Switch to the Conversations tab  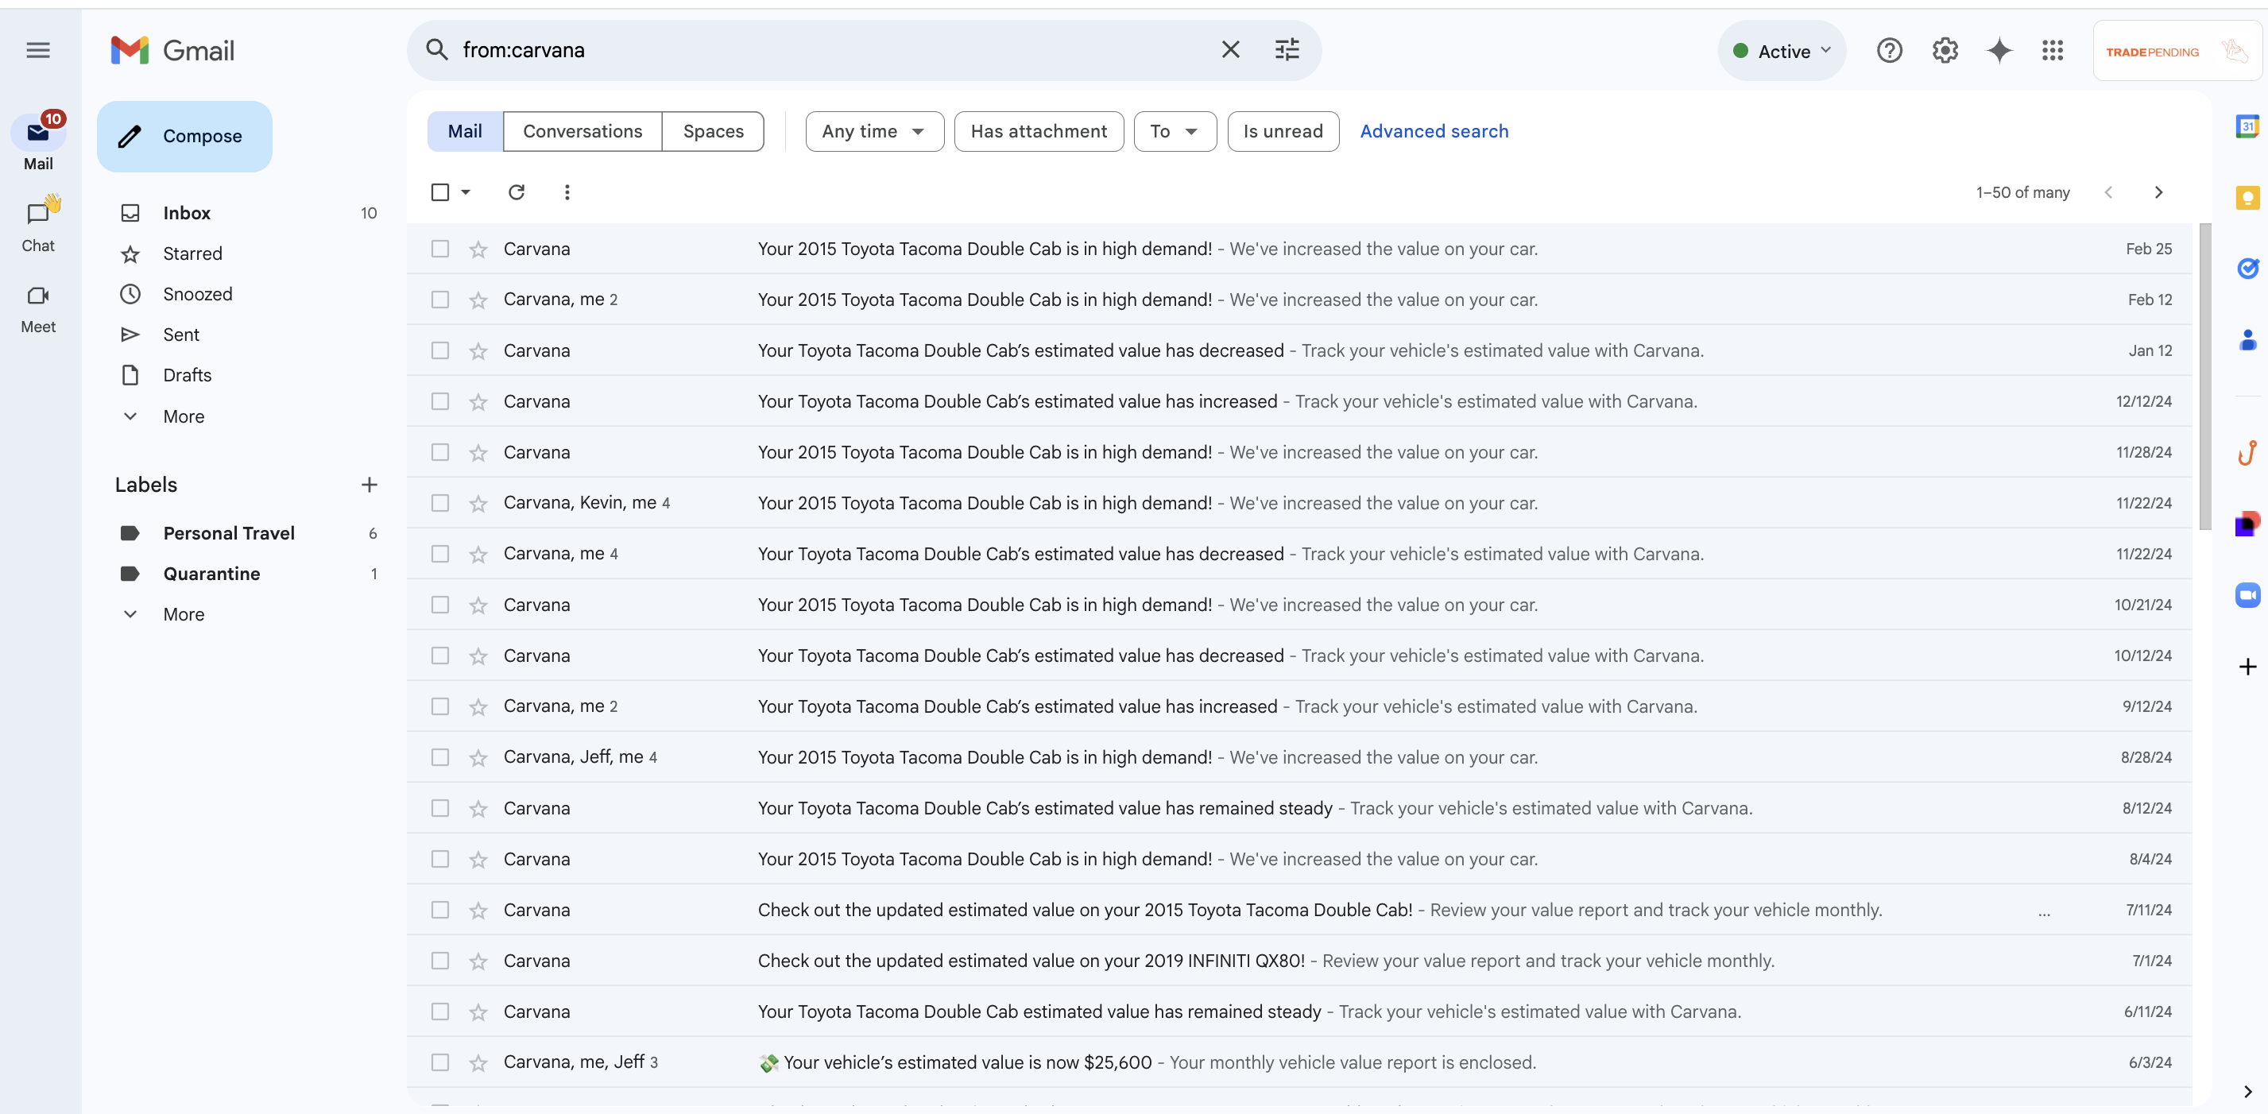coord(582,131)
